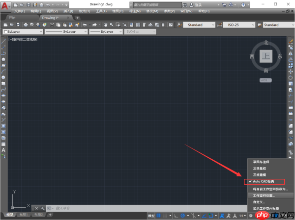Open the 1:1 annotation scale dropdown
This screenshot has width=295, height=220.
242,216
